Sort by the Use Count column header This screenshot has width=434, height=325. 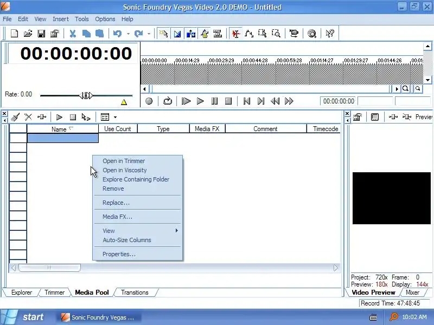(x=118, y=129)
